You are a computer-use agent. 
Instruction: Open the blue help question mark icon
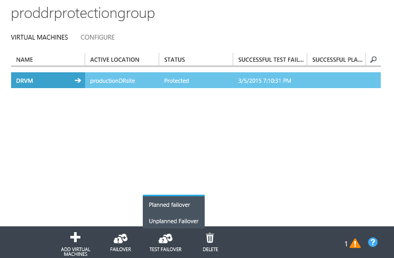[x=373, y=242]
